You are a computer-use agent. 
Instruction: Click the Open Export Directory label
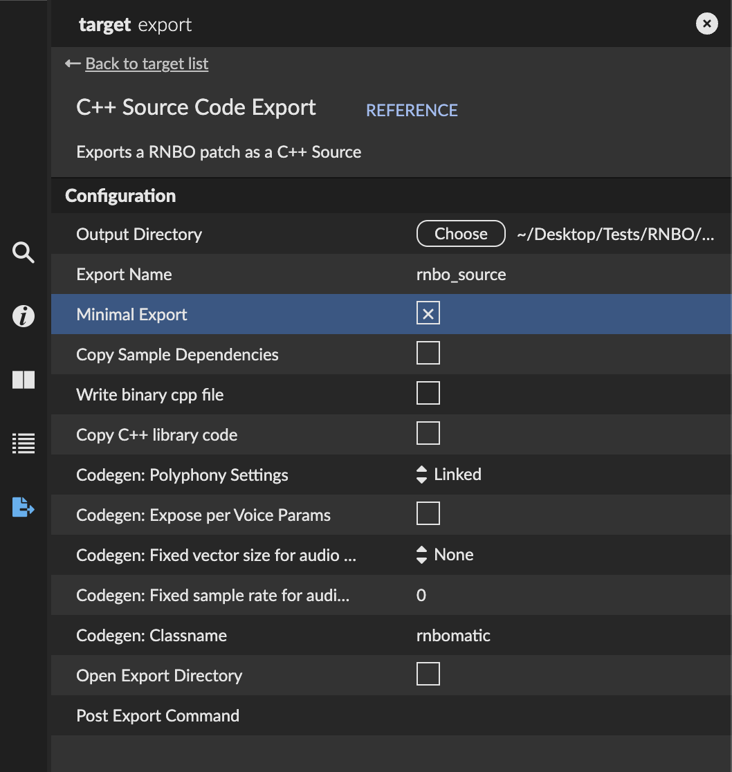(x=159, y=675)
